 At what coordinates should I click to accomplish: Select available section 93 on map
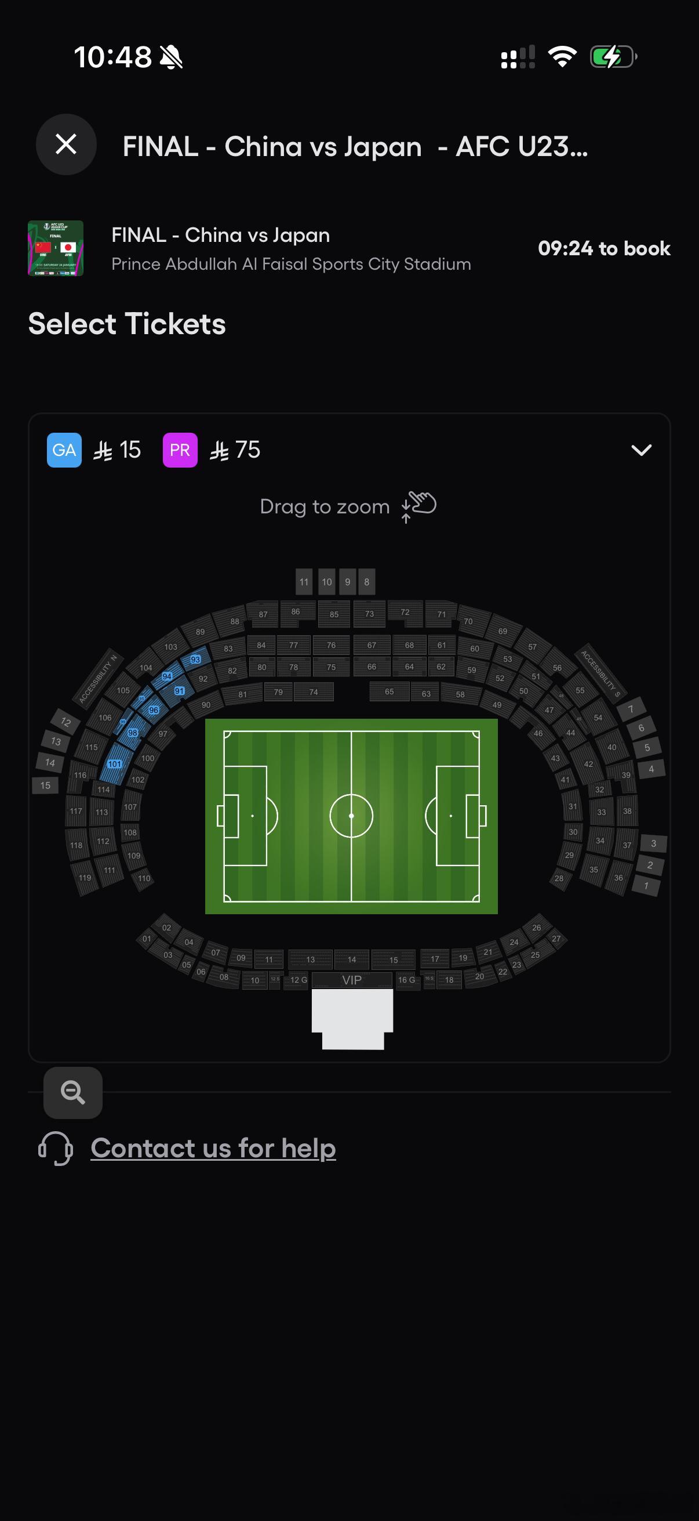[x=195, y=660]
